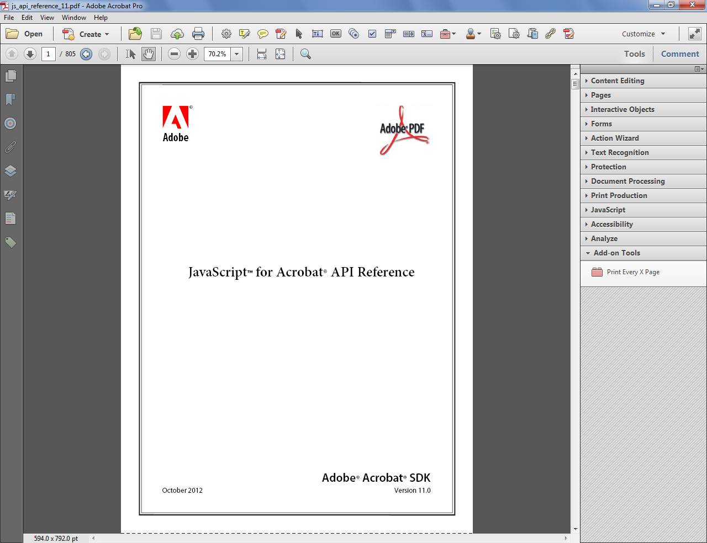Select the Sticky Note comment tool
The height and width of the screenshot is (543, 707).
pos(263,34)
